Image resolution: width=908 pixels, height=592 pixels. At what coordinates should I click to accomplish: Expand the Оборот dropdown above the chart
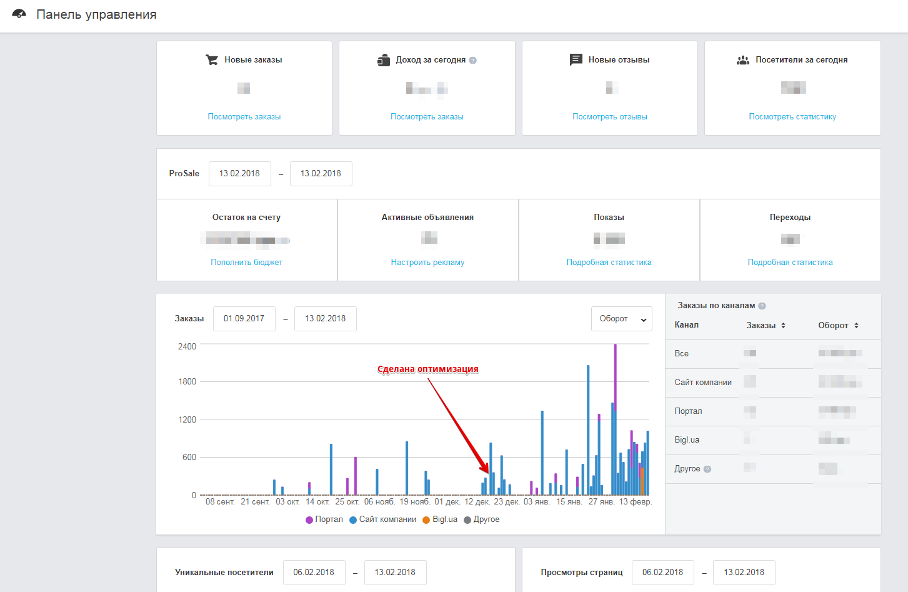[621, 319]
